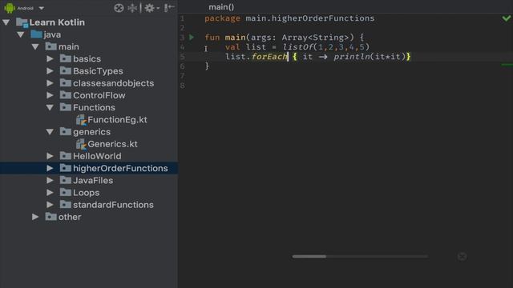
Task: Click the forEach call in code
Action: 269,57
